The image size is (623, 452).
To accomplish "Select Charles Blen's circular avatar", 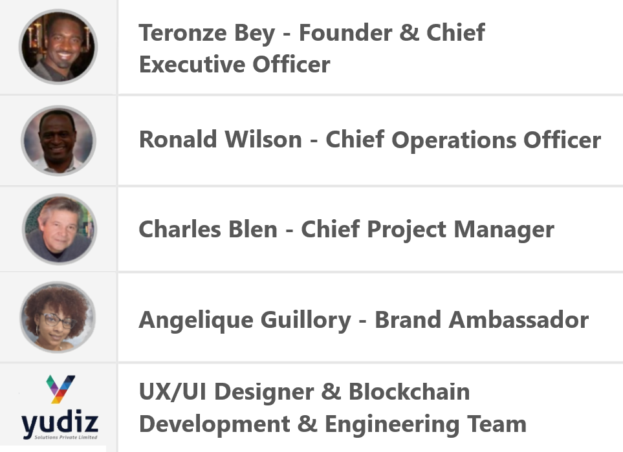I will [x=59, y=229].
